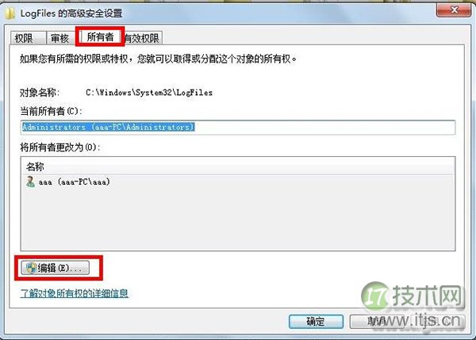Click the aaa user account icon
476x340 pixels.
[x=30, y=181]
